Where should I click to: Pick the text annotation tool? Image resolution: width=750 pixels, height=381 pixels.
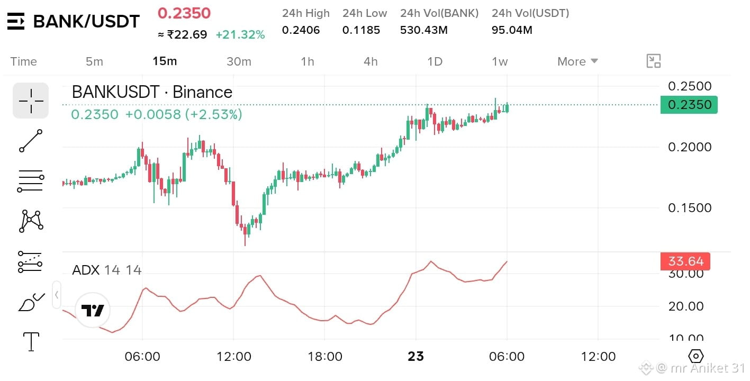[31, 341]
